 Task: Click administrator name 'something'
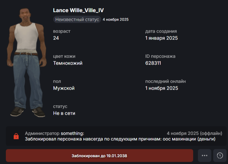72,133
